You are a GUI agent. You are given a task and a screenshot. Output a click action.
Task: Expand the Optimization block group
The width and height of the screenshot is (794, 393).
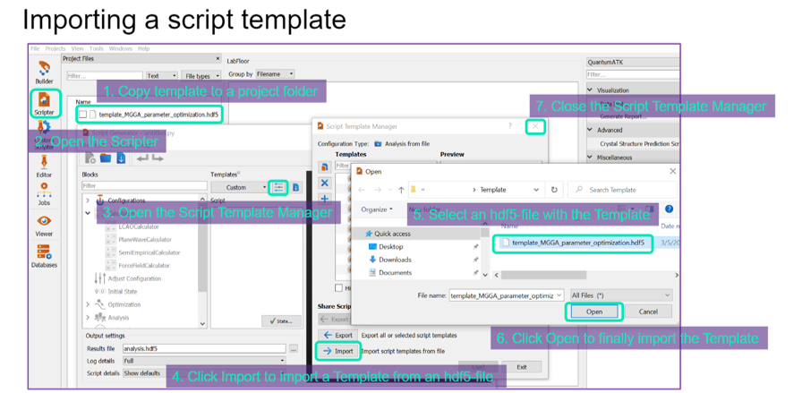click(x=88, y=305)
